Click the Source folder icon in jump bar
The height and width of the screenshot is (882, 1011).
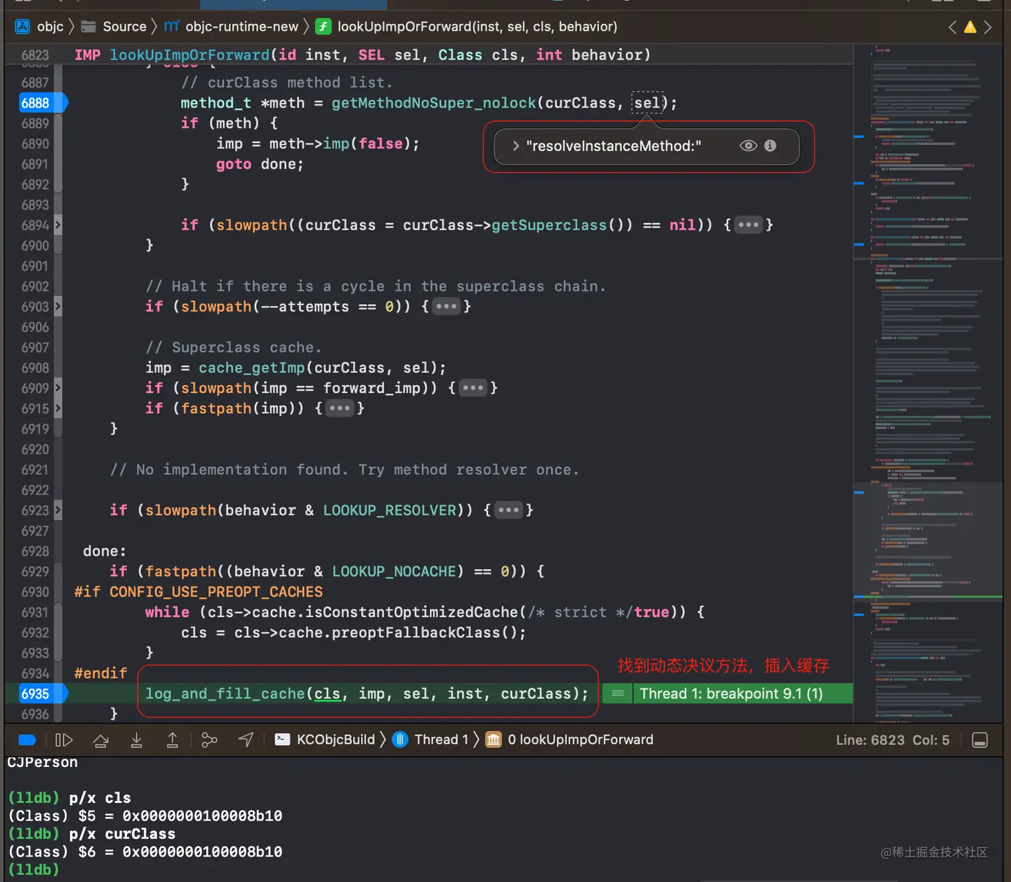point(88,27)
